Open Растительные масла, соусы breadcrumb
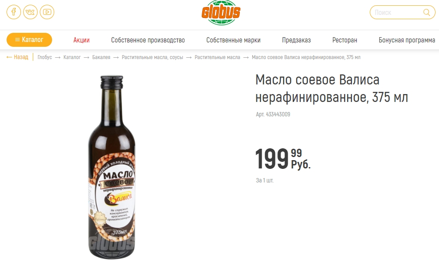 point(152,57)
